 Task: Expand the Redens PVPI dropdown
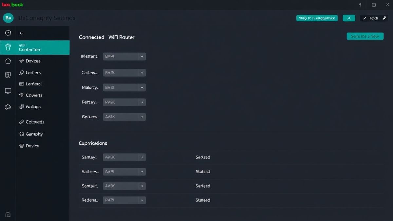coord(124,200)
